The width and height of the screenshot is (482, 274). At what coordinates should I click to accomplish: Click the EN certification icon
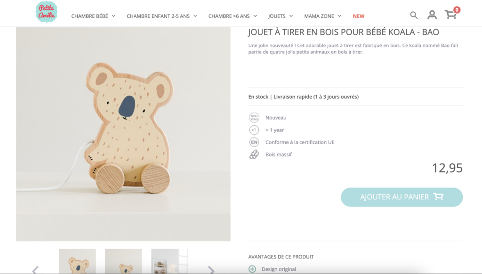254,142
